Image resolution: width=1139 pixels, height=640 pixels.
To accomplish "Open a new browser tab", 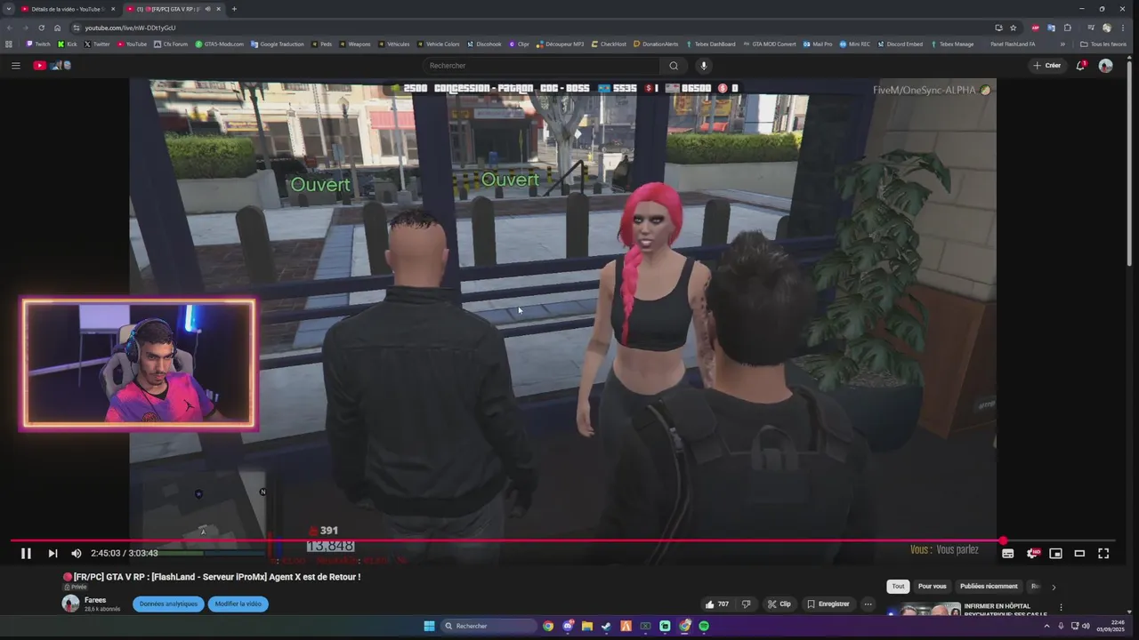I will (x=234, y=9).
